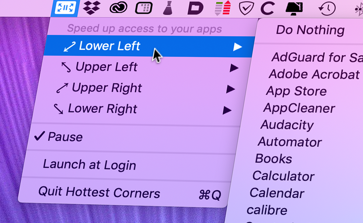363x223 pixels.
Task: Expand the Lower Right submenu arrow
Action: (x=227, y=111)
